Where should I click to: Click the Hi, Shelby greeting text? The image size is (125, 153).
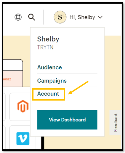tap(82, 17)
